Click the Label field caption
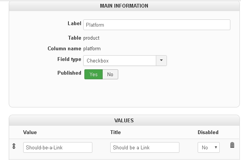The height and width of the screenshot is (160, 241). (74, 23)
